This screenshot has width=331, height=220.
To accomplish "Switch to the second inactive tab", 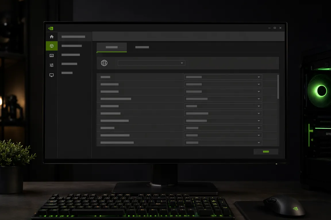I will click(142, 47).
